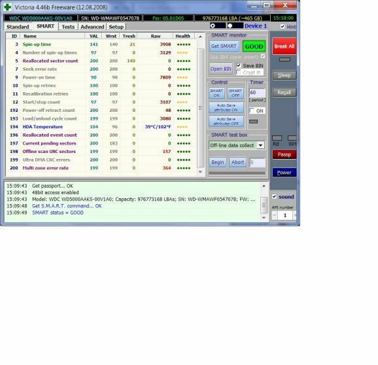This screenshot has height=365, width=378.
Task: Click the Get SMART button
Action: [x=224, y=46]
